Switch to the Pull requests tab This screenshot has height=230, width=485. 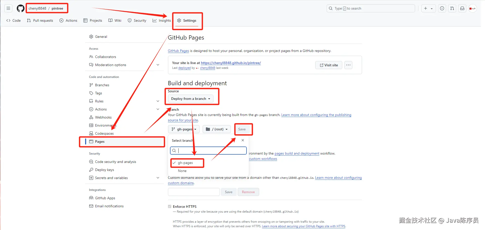40,20
